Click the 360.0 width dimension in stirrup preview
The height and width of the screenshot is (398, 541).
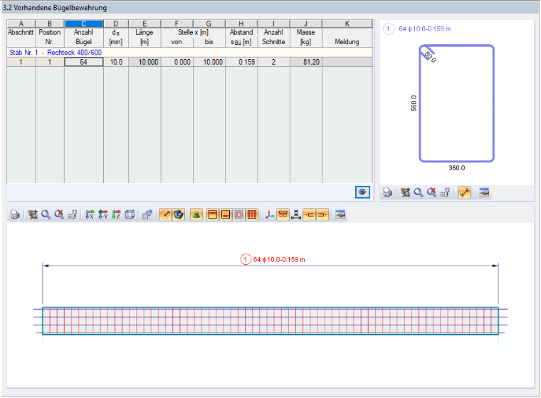tap(456, 168)
